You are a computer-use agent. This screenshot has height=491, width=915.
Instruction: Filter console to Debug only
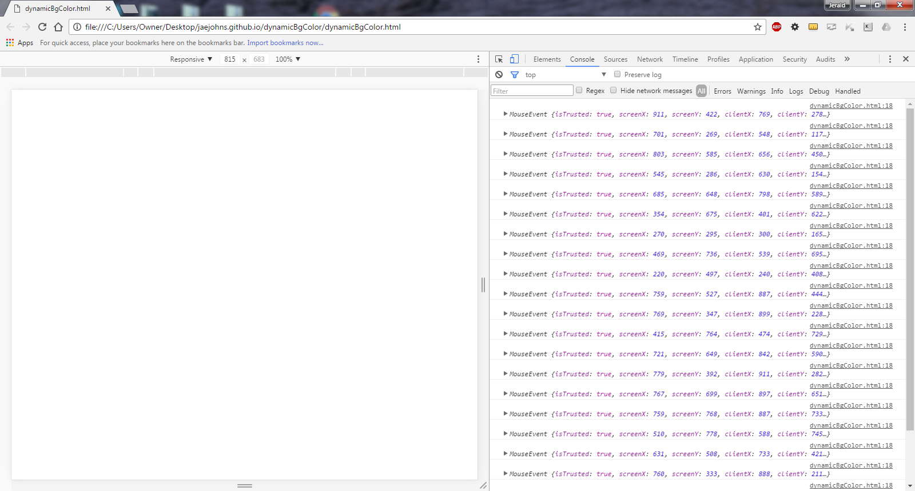(819, 91)
